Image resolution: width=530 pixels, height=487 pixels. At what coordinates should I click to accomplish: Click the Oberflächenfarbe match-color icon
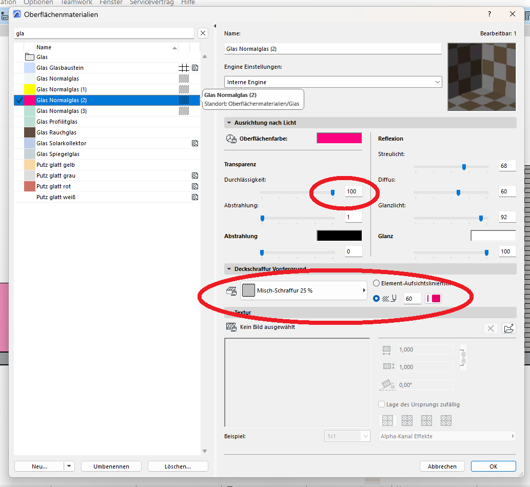231,139
